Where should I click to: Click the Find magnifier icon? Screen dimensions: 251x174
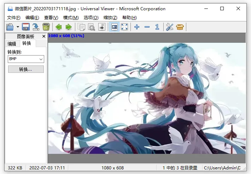(92, 27)
